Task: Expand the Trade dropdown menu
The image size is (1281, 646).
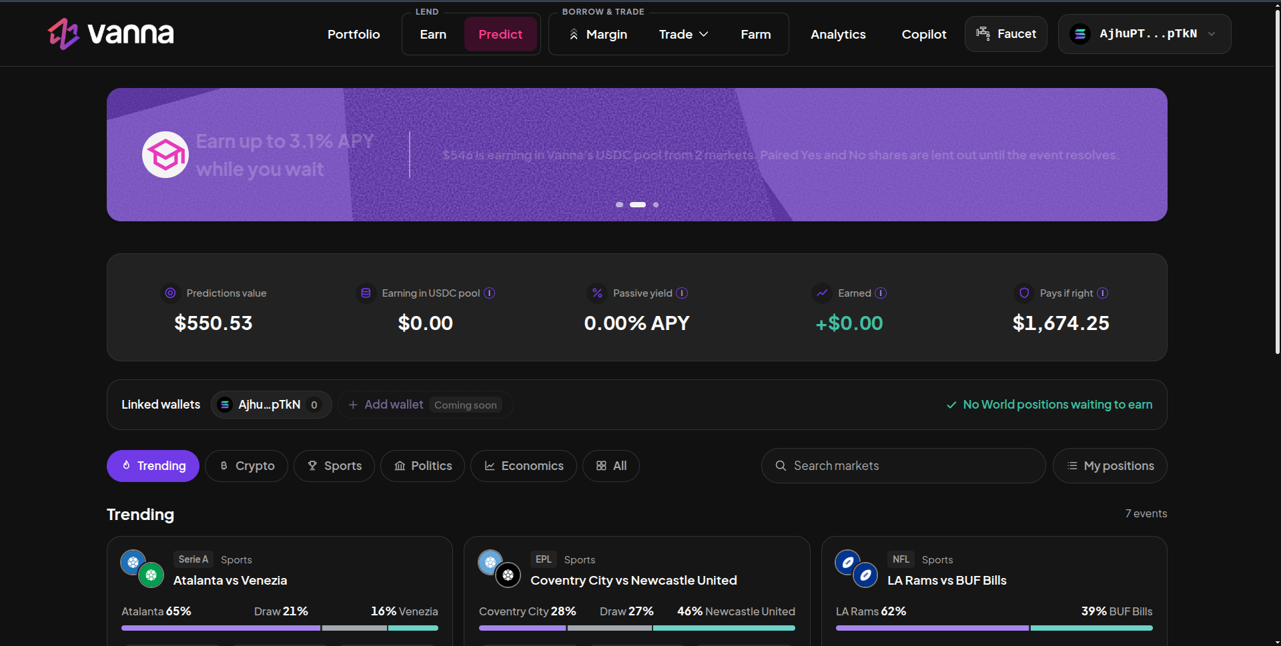Action: [683, 34]
